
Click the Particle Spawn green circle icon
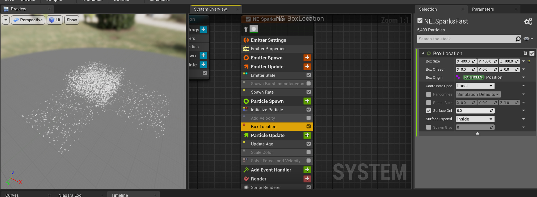pyautogui.click(x=246, y=101)
